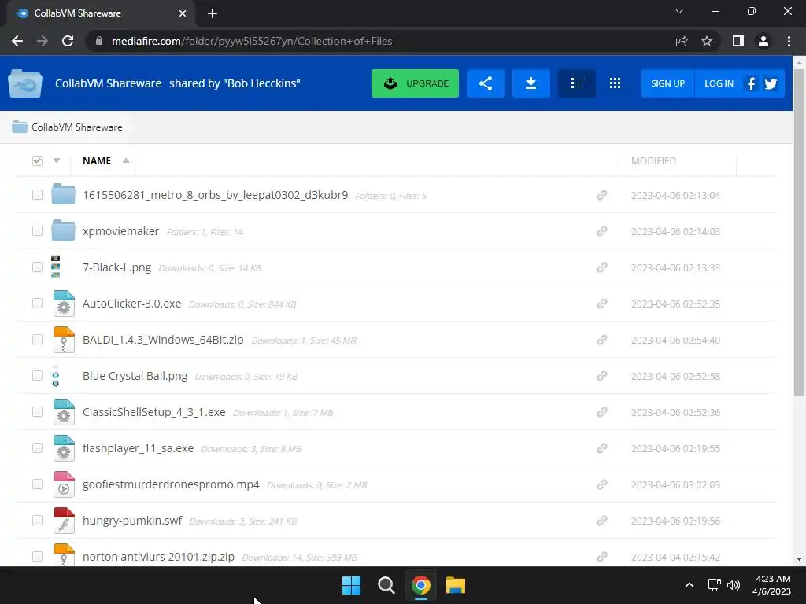Show hidden system tray icons
Screen dimensions: 806x604
[690, 585]
